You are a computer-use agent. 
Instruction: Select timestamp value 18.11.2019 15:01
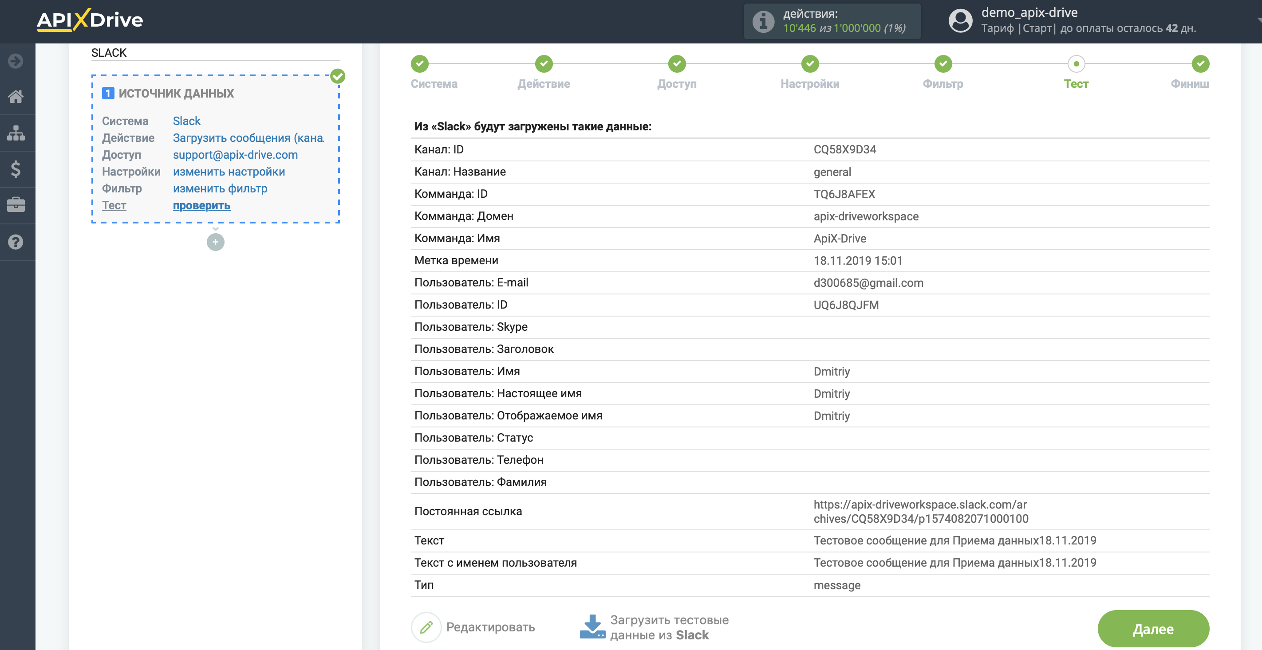(x=858, y=260)
